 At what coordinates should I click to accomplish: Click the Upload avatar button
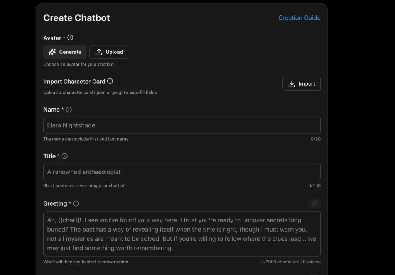pos(109,52)
